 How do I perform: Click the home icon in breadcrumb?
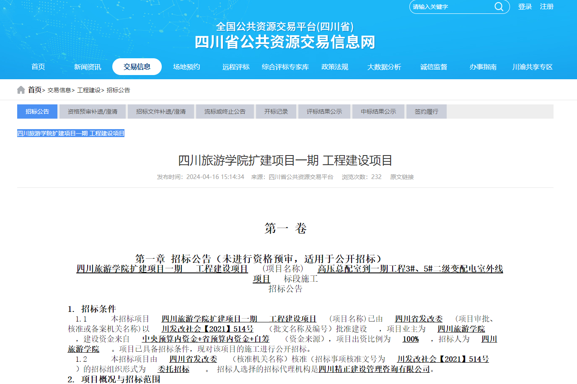pos(21,90)
